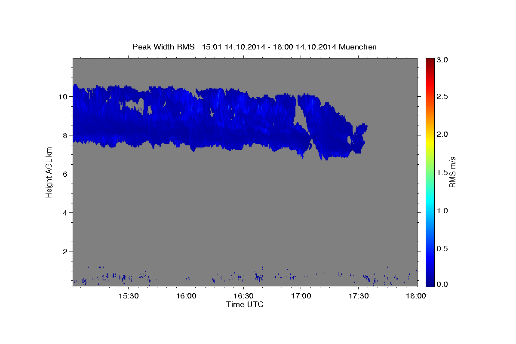Image resolution: width=516 pixels, height=344 pixels.
Task: Click the colorbar value 1.5
Action: 442,172
